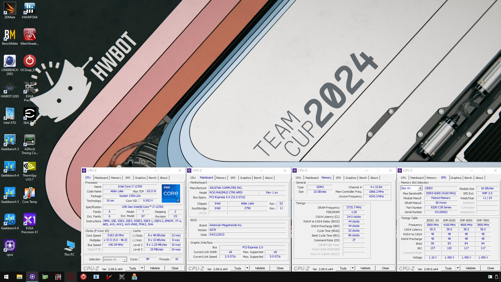Open the system tray display icon
The width and height of the screenshot is (501, 282).
pyautogui.click(x=490, y=277)
